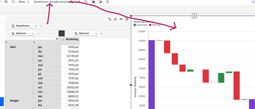Image resolution: width=255 pixels, height=109 pixels.
Task: Open the first row header dropdown triangle
Action: tap(6, 42)
